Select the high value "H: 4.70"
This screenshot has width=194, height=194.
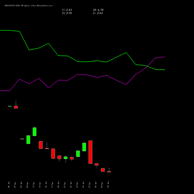[x=98, y=10]
